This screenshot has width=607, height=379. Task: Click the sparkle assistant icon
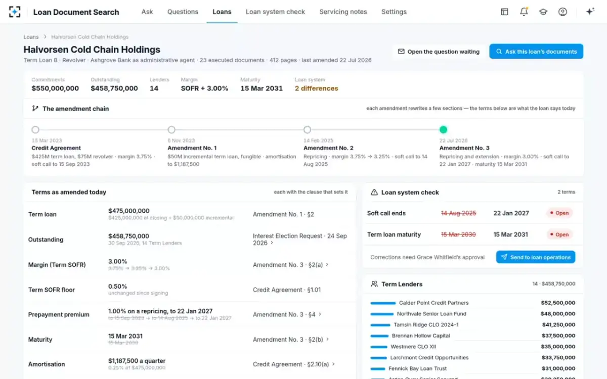click(590, 12)
